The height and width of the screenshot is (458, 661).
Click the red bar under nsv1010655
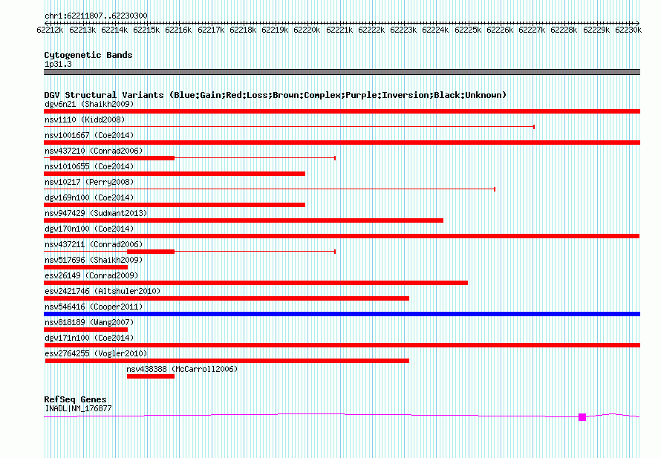(x=175, y=174)
